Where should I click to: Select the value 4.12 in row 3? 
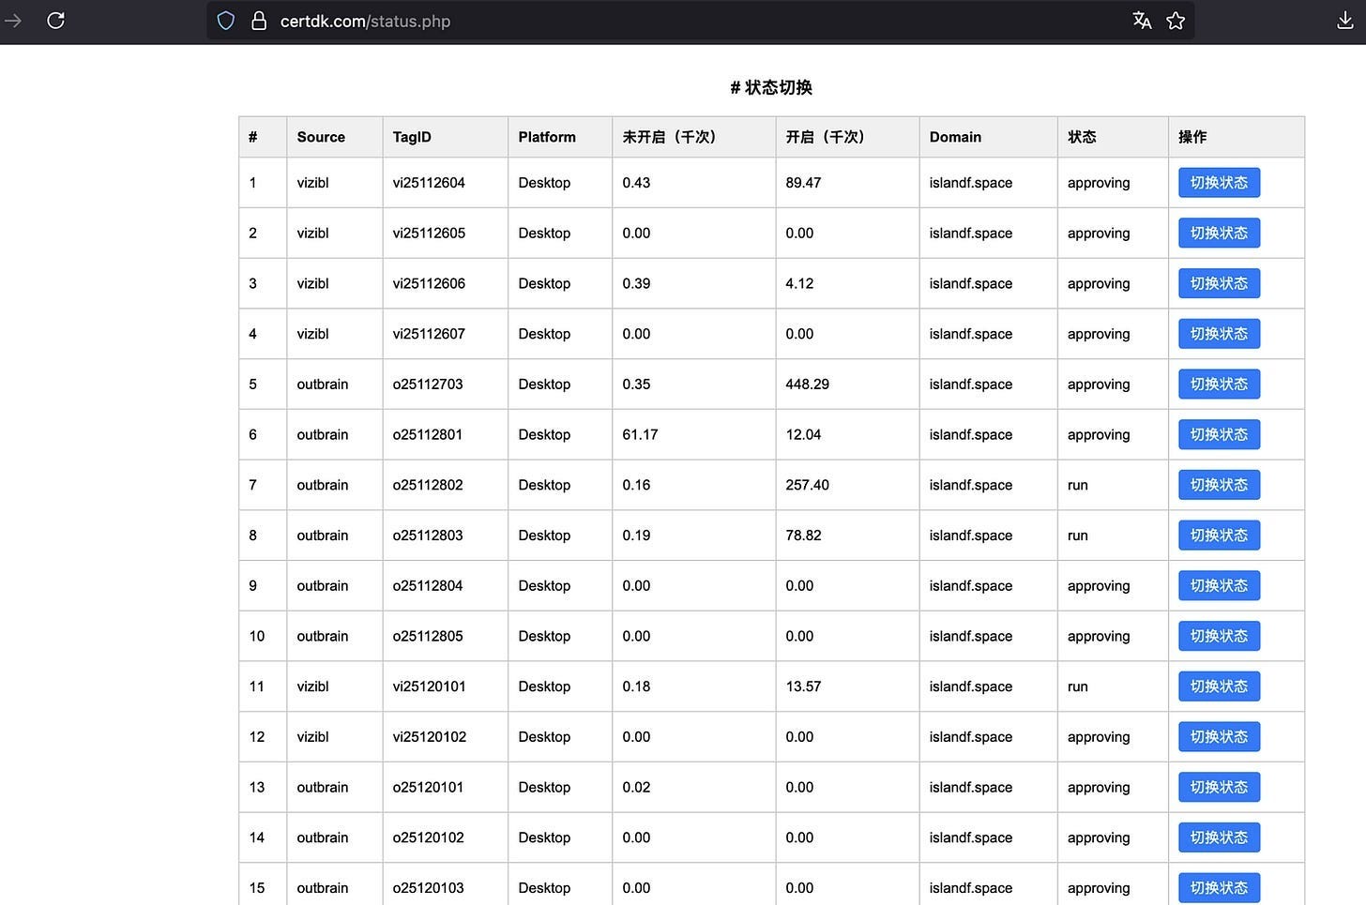pos(799,283)
